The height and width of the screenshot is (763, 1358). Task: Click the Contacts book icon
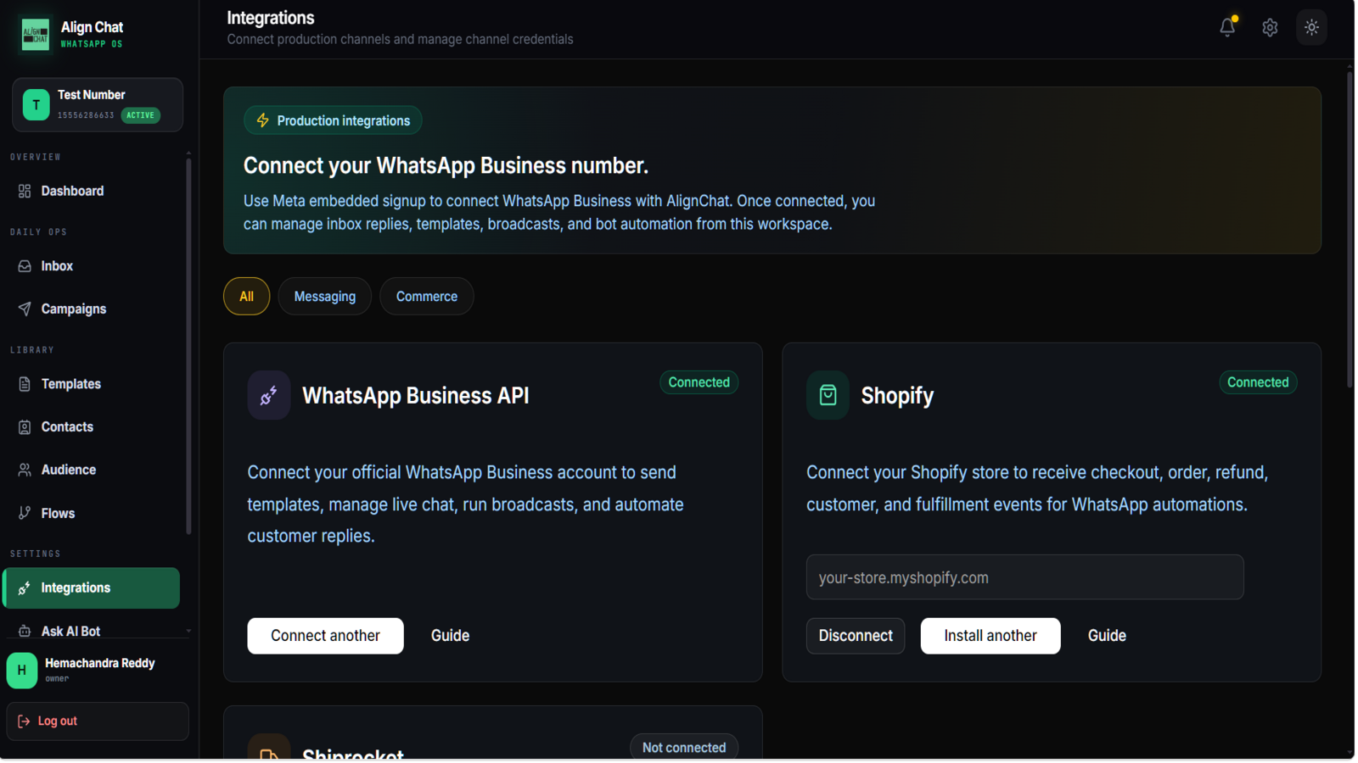(25, 427)
